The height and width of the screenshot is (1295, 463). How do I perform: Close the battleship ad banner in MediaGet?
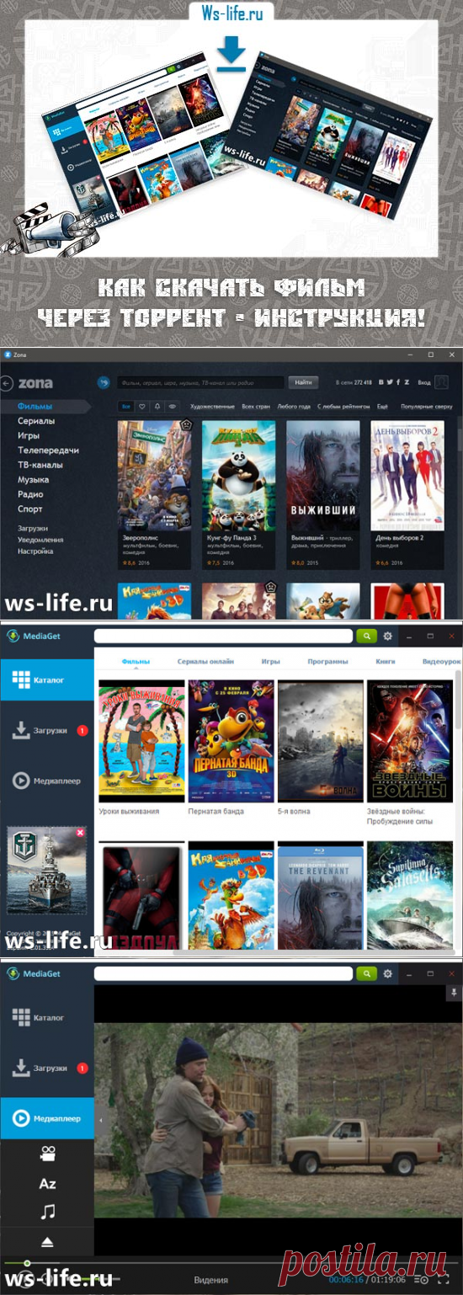pyautogui.click(x=80, y=832)
